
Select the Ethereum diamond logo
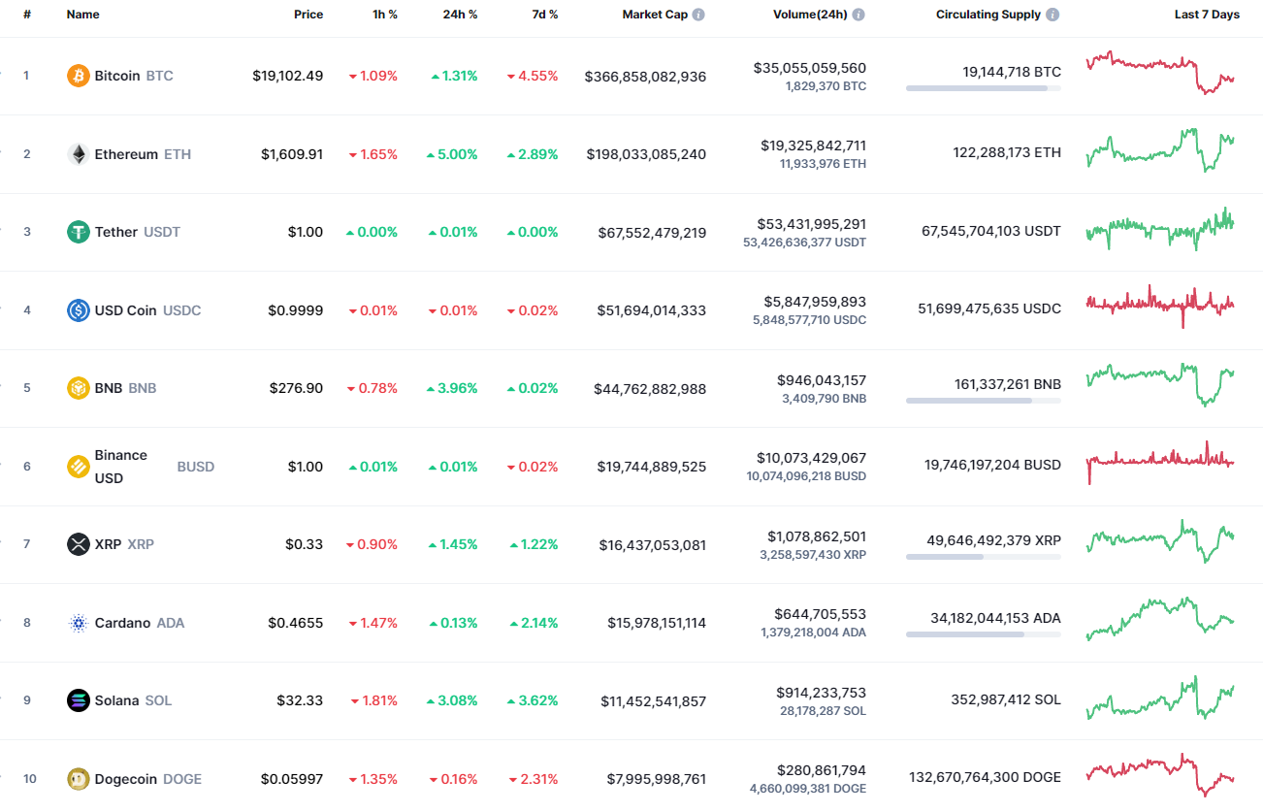[76, 153]
